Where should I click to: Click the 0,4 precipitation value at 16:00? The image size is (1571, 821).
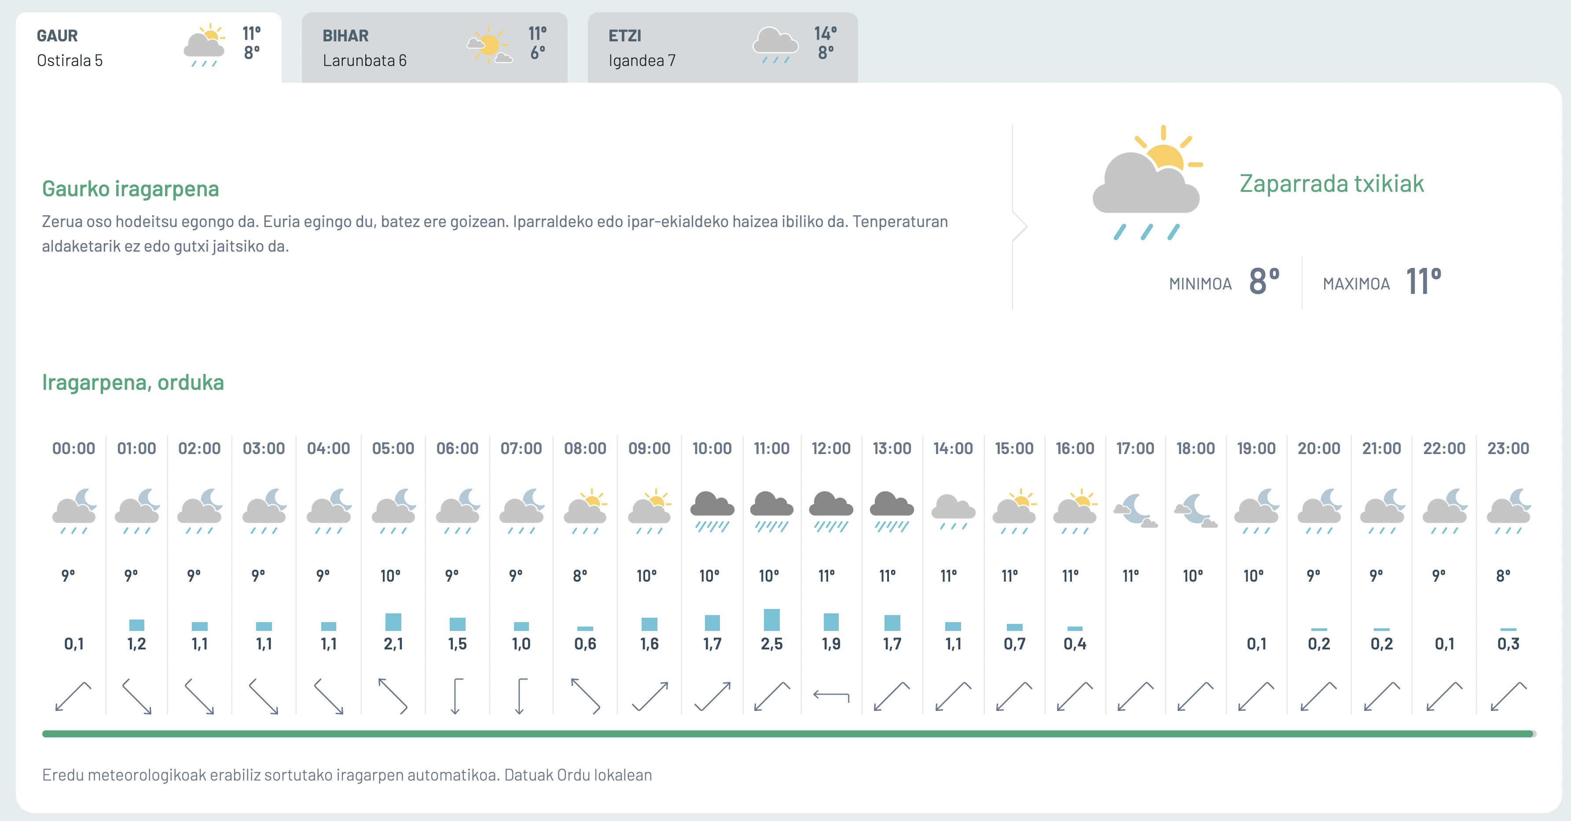point(1075,644)
